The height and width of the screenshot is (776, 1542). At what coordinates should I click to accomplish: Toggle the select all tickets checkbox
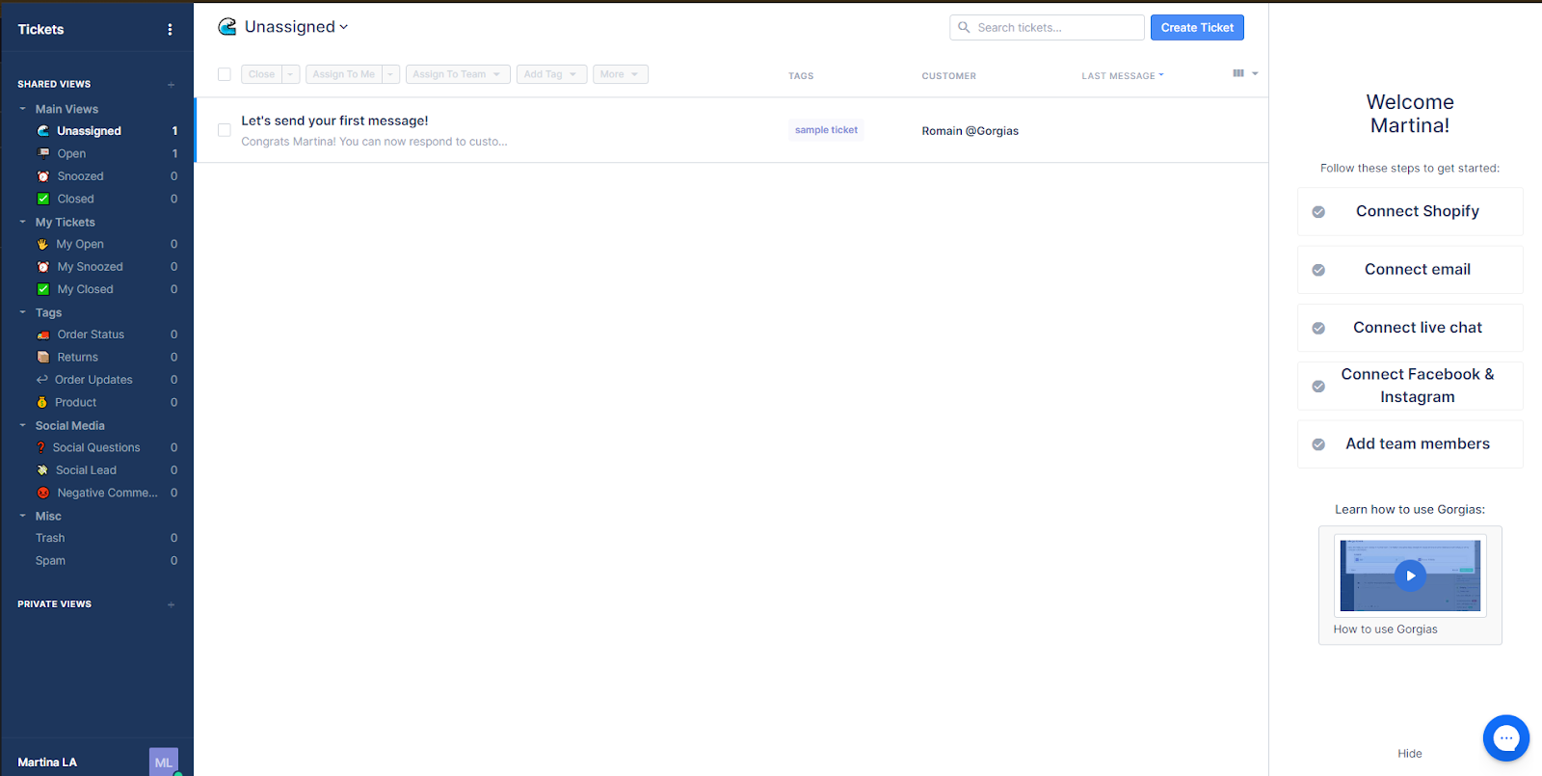(225, 74)
